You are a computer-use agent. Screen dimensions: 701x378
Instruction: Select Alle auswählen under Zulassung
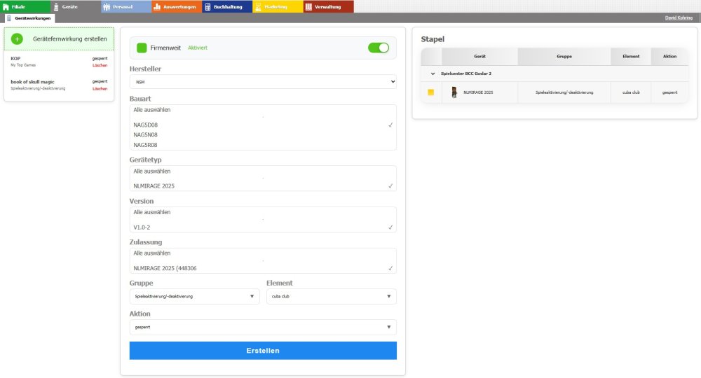(263, 253)
